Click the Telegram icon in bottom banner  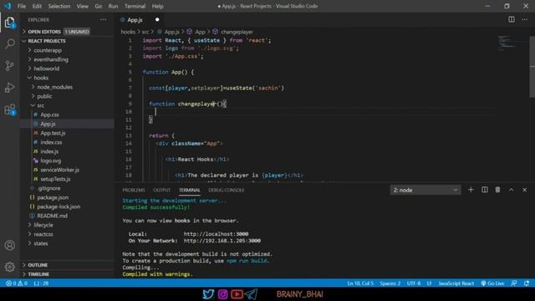pyautogui.click(x=251, y=293)
